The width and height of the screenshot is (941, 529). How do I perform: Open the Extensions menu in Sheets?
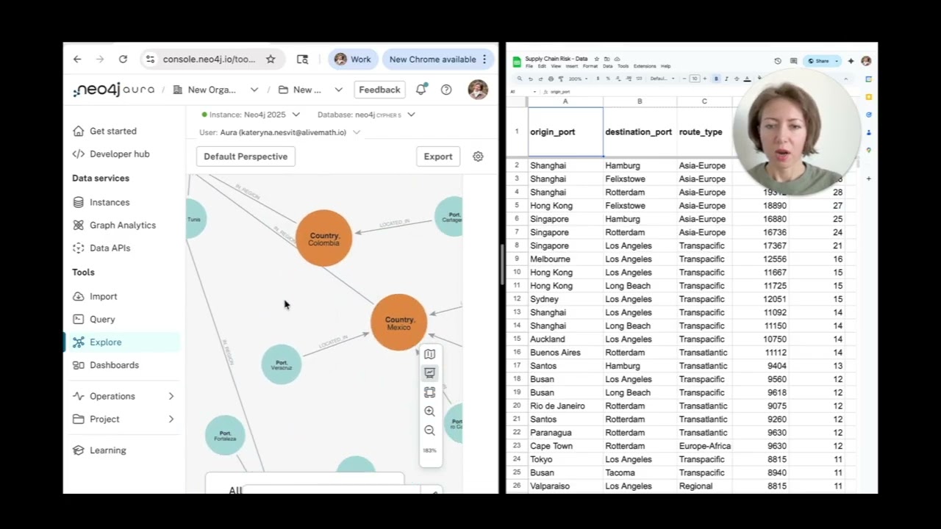(x=645, y=66)
